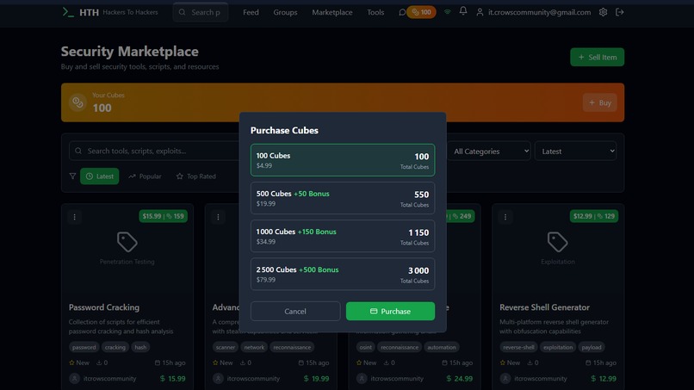Click the Your Cubes coin icon
694x390 pixels.
(x=77, y=102)
